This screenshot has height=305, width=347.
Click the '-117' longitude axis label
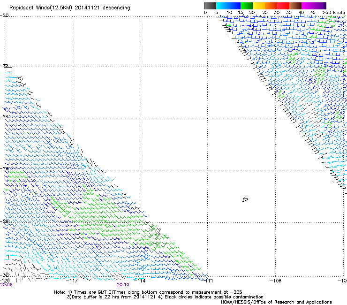point(72,281)
